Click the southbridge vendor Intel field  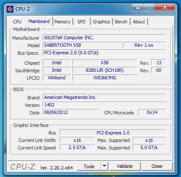coord(57,70)
